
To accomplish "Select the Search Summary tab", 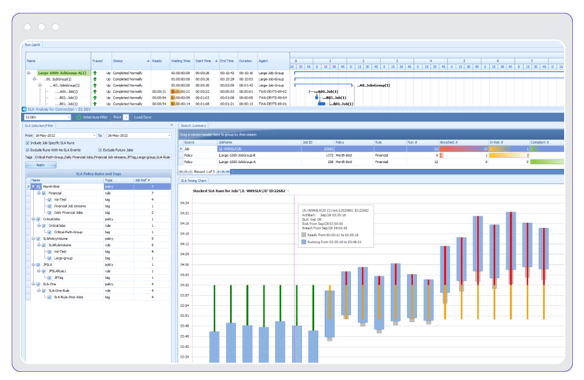I will tap(193, 126).
